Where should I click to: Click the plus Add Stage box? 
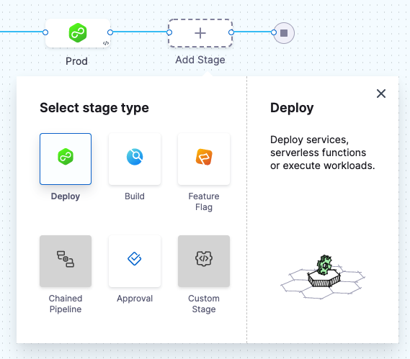point(200,33)
